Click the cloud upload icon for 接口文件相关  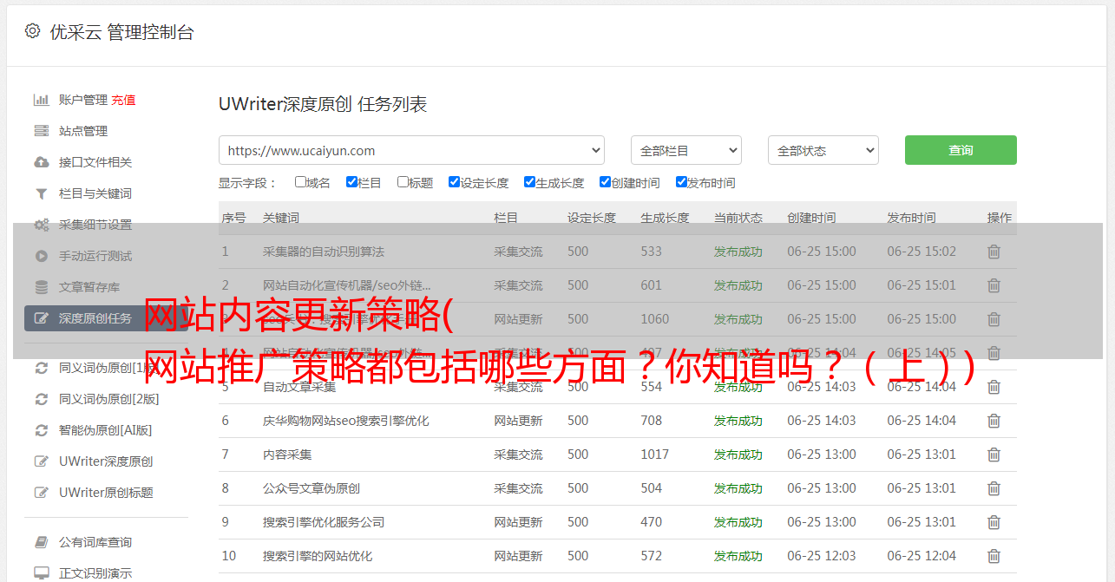41,162
